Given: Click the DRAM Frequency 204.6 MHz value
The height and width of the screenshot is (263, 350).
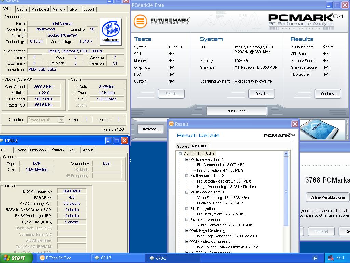Looking at the screenshot, I should pyautogui.click(x=72, y=191).
